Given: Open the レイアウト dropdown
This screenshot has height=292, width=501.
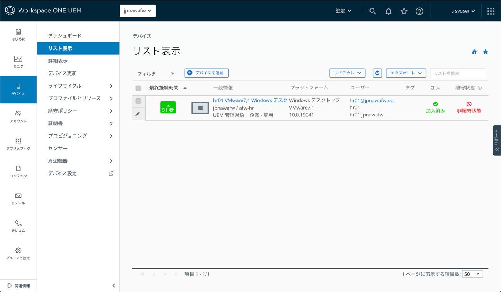Looking at the screenshot, I should point(347,73).
